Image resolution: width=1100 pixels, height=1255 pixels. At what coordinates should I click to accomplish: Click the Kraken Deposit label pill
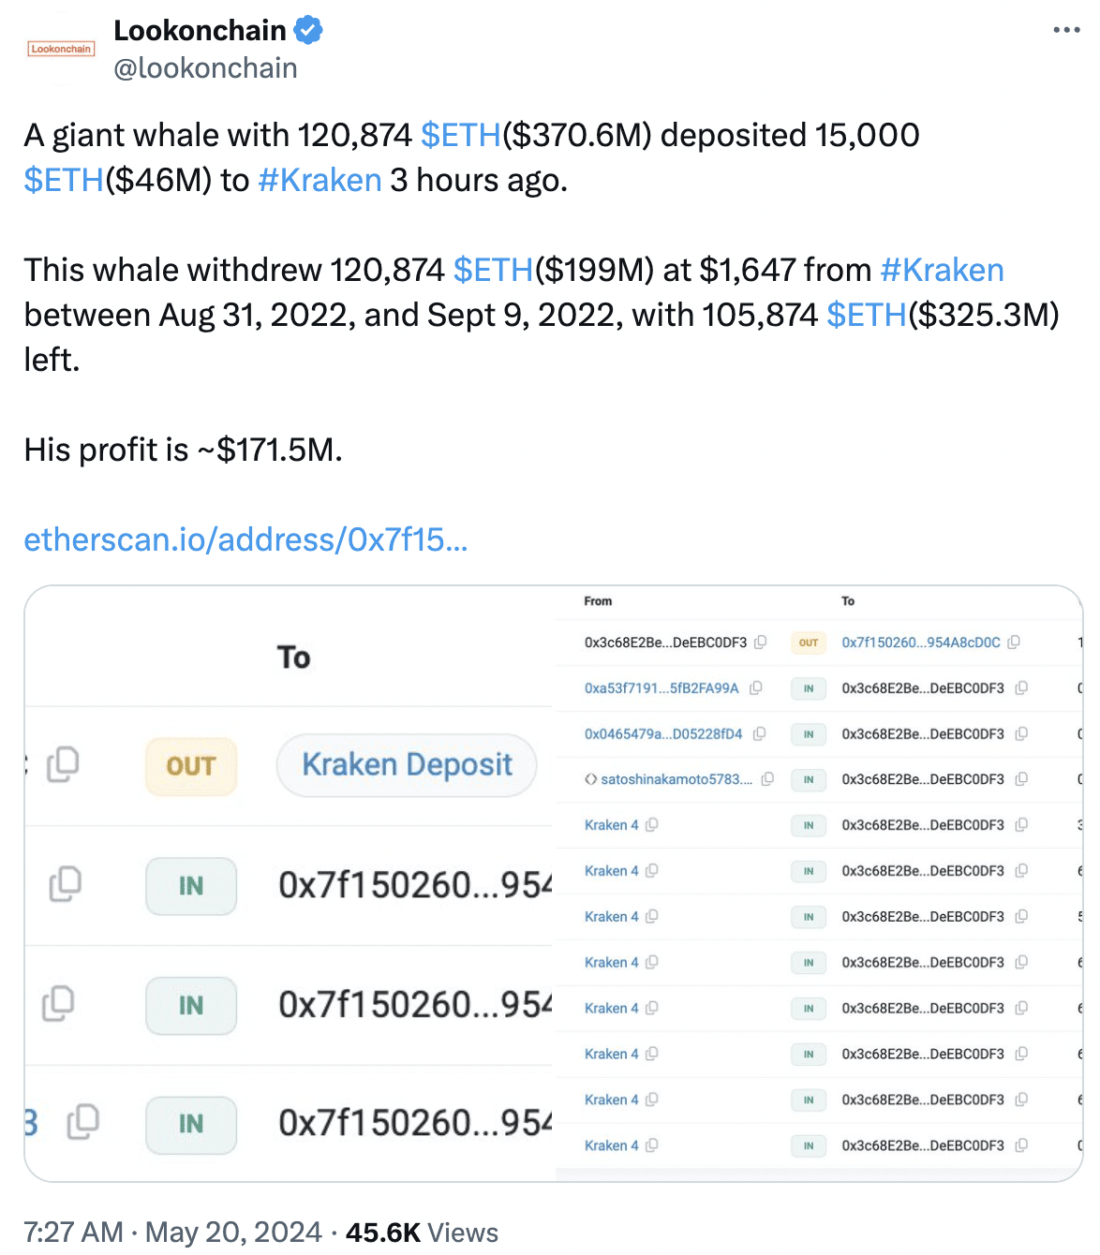406,765
